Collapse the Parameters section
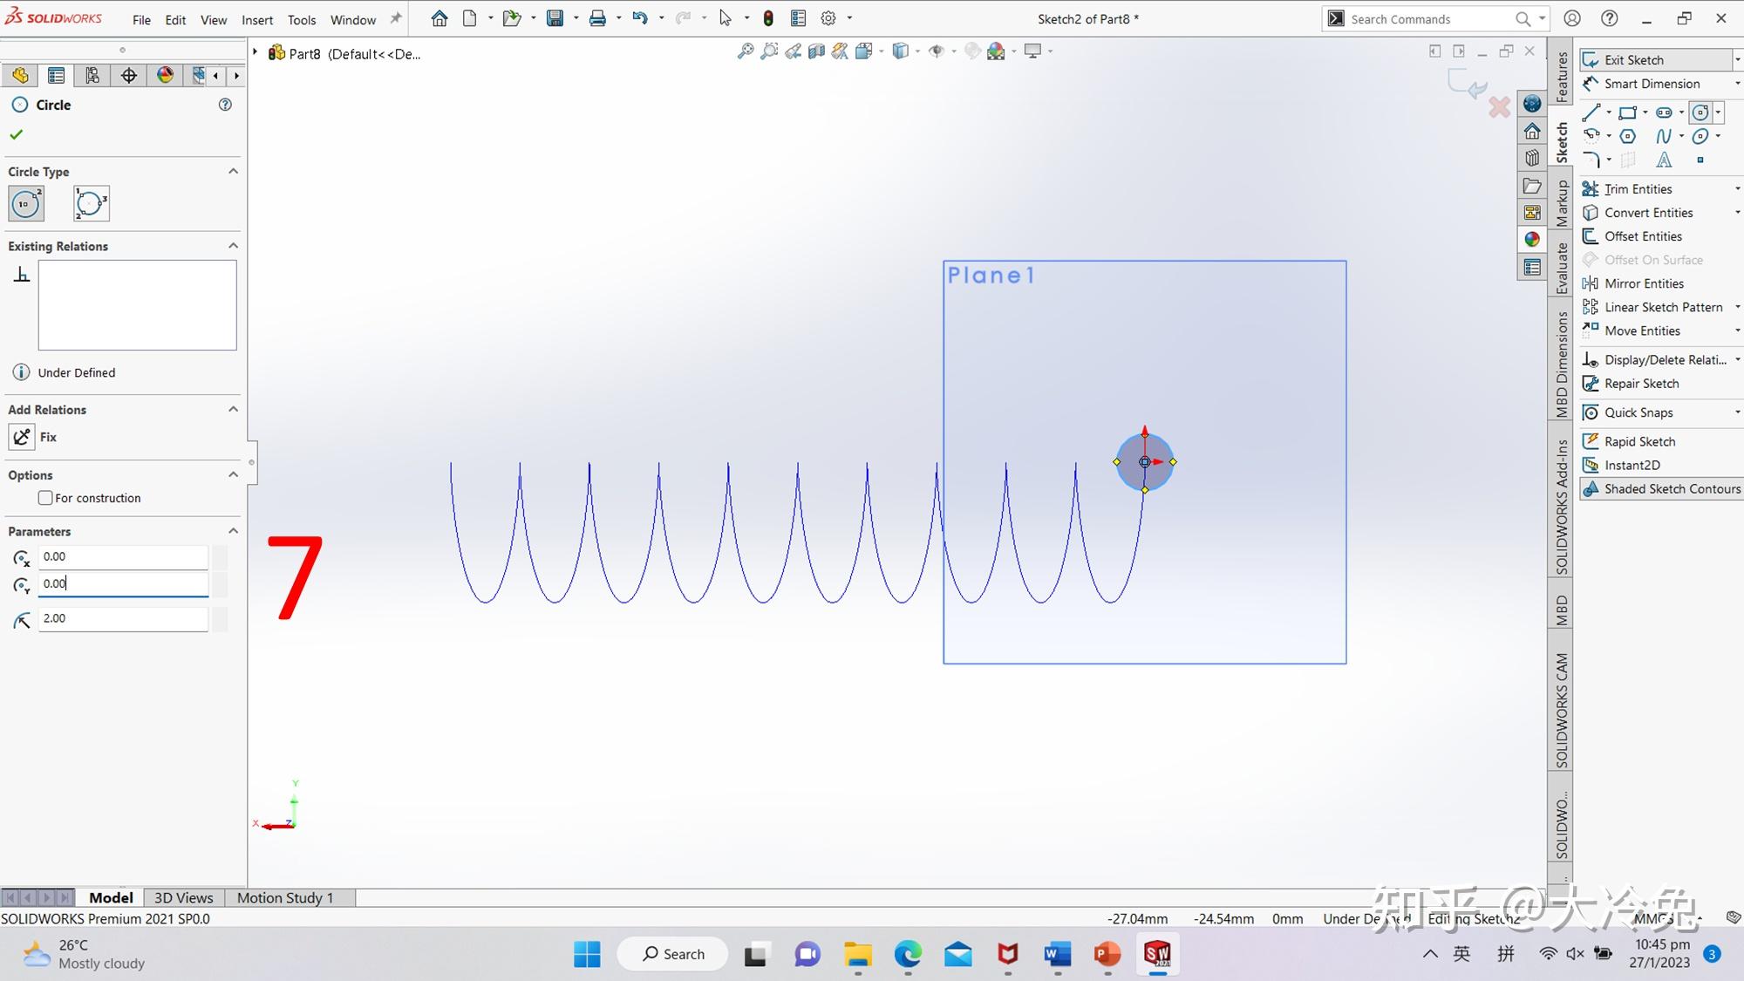Viewport: 1744px width, 981px height. (233, 531)
